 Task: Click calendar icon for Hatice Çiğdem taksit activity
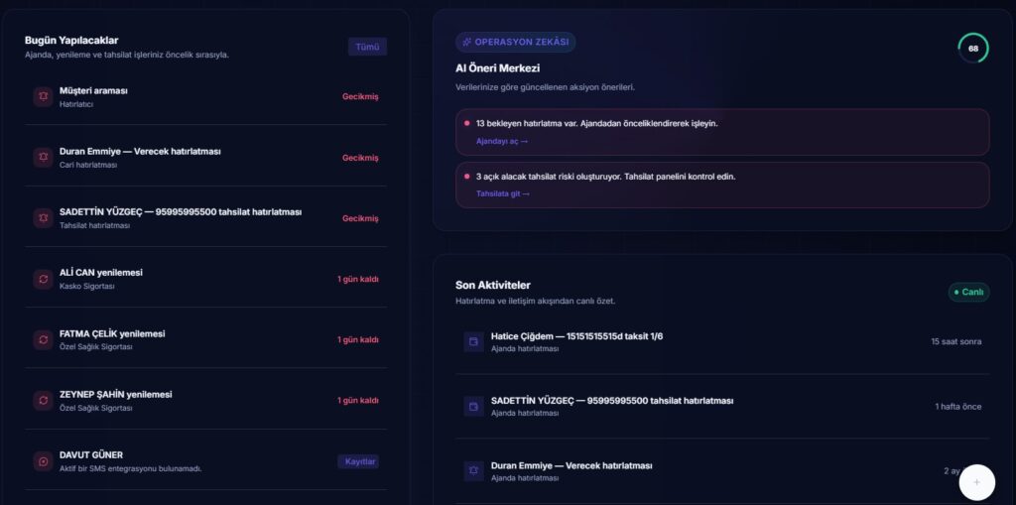click(x=473, y=341)
